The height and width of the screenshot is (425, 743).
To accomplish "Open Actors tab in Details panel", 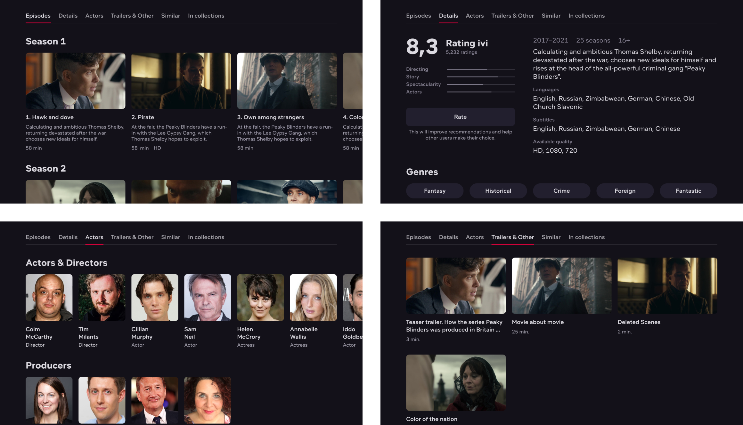I will pyautogui.click(x=475, y=16).
